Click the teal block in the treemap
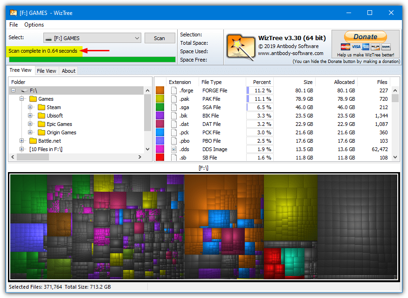The width and height of the screenshot is (408, 298). point(294,262)
